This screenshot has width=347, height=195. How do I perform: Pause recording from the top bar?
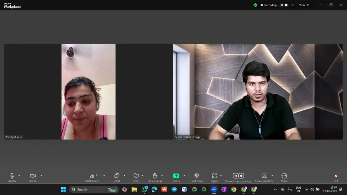pos(282,5)
